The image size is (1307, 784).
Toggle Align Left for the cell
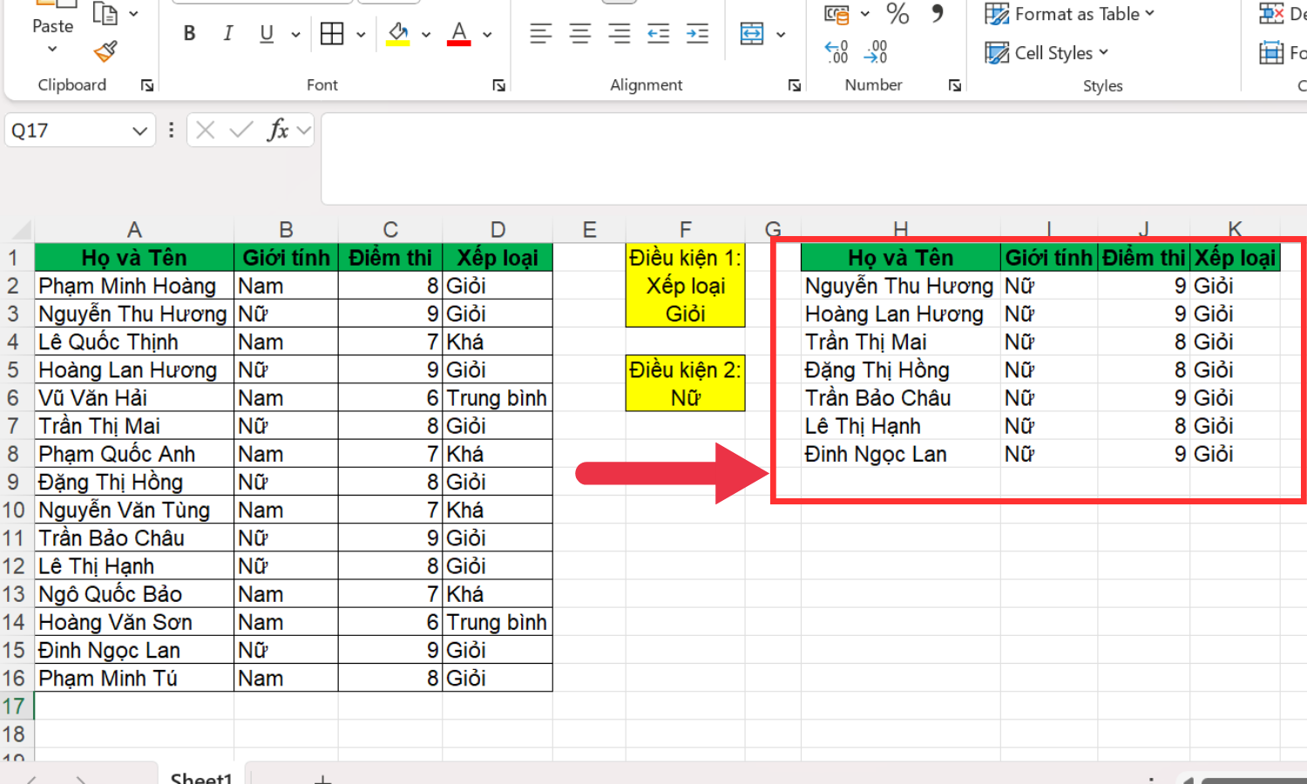[541, 34]
